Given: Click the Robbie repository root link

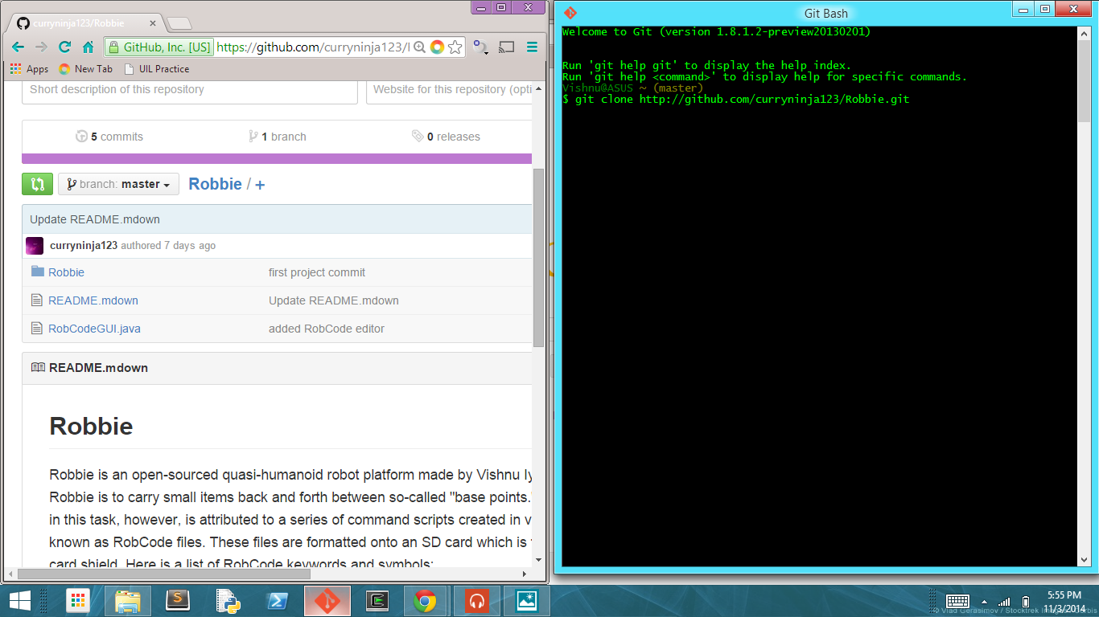Looking at the screenshot, I should coord(215,184).
